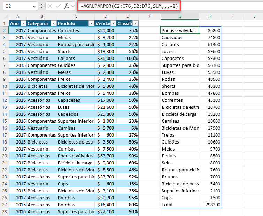Expand the function list arrow beside fx
This screenshot has width=263, height=216.
click(x=72, y=6)
